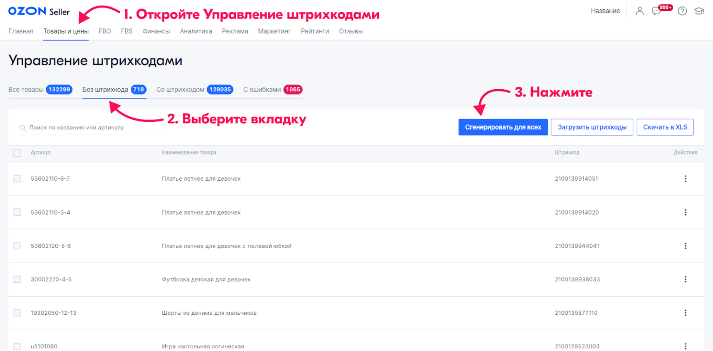Open chat messages with 999+ notifications

pos(656,11)
